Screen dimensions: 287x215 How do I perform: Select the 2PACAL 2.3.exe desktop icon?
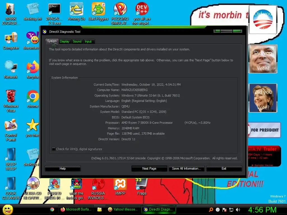[x=54, y=14]
